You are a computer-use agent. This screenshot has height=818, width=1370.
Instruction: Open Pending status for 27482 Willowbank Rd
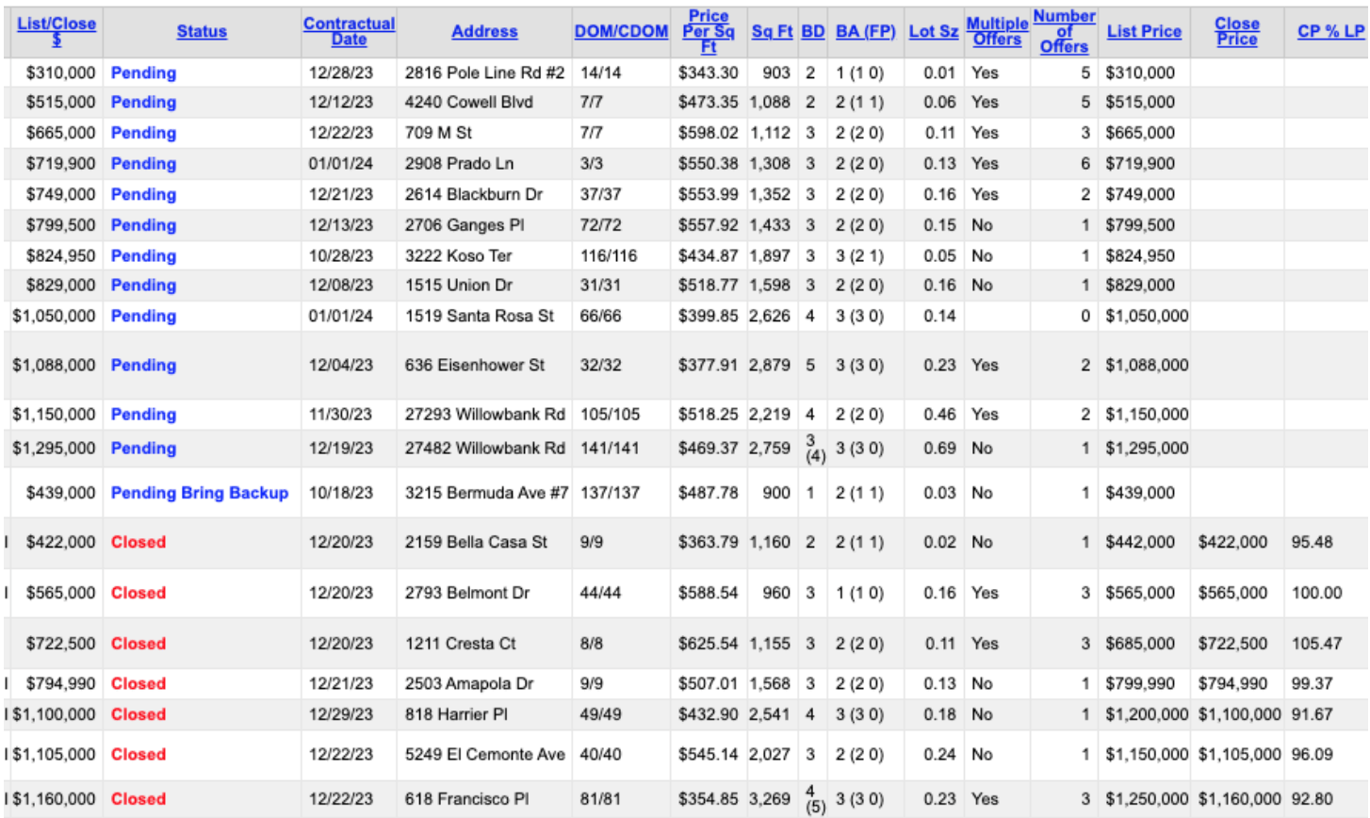coord(143,448)
